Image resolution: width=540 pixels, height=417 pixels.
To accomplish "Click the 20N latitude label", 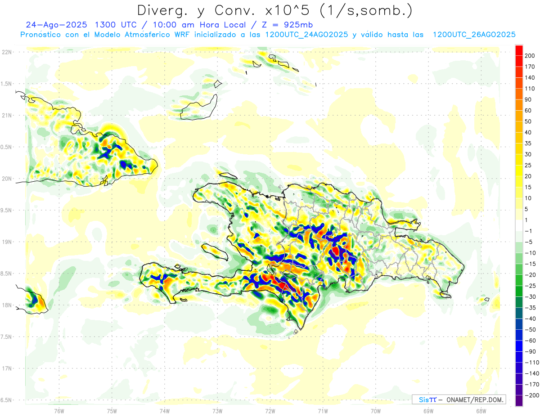I will tap(6, 179).
